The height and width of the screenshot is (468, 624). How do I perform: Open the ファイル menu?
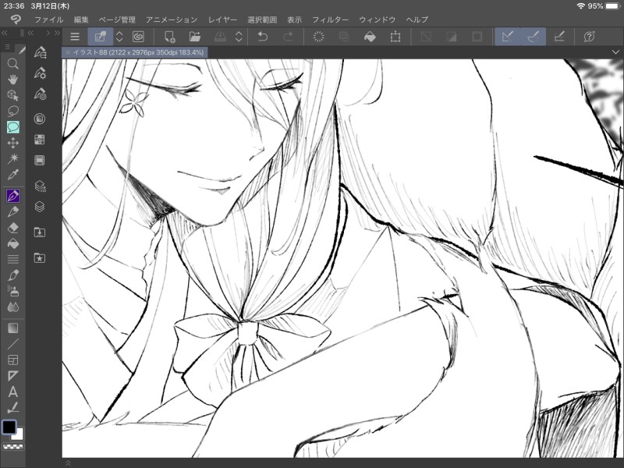pos(48,19)
